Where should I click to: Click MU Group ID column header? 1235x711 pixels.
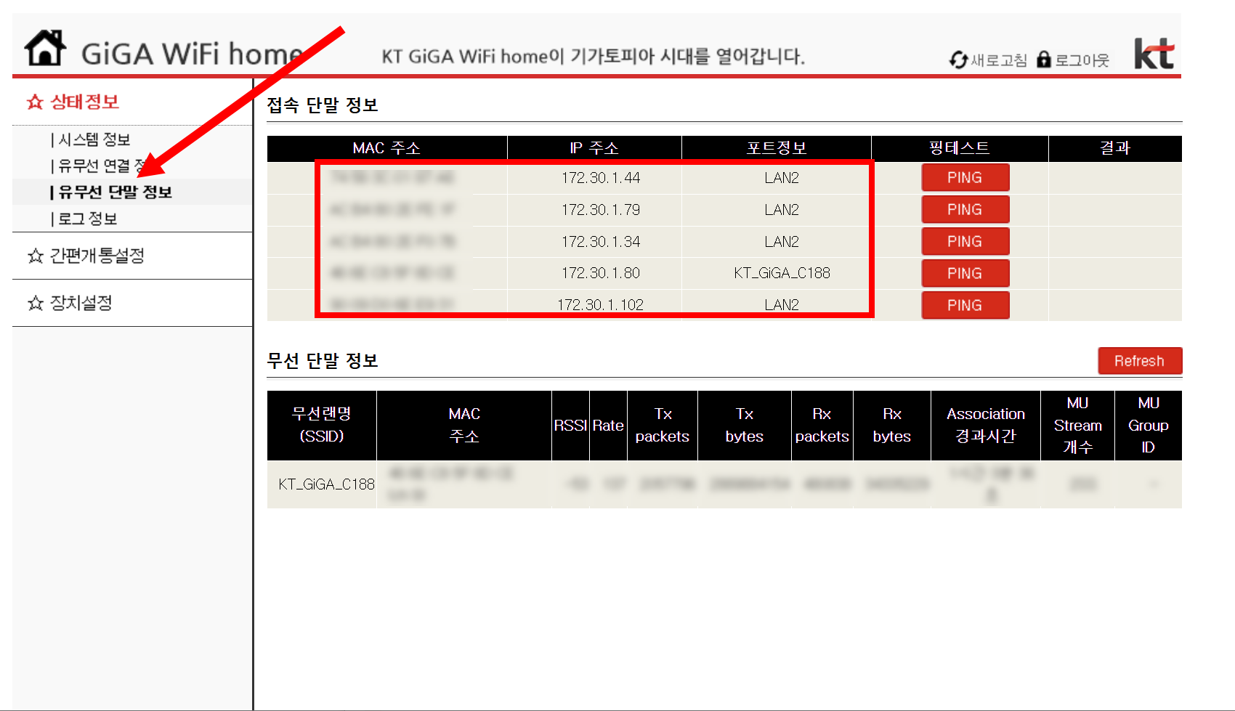[x=1149, y=425]
